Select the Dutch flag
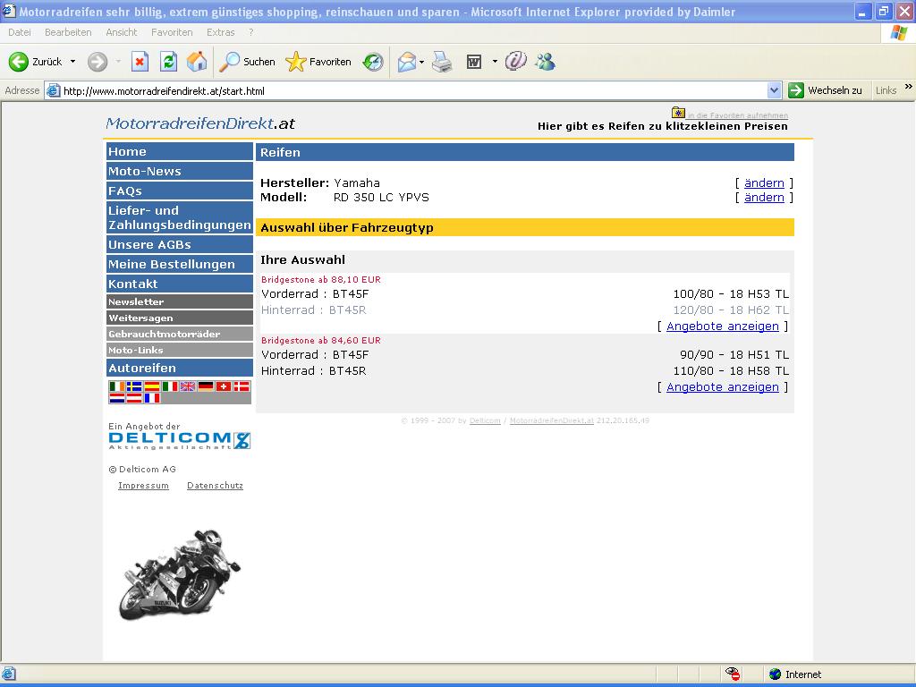 tap(117, 398)
